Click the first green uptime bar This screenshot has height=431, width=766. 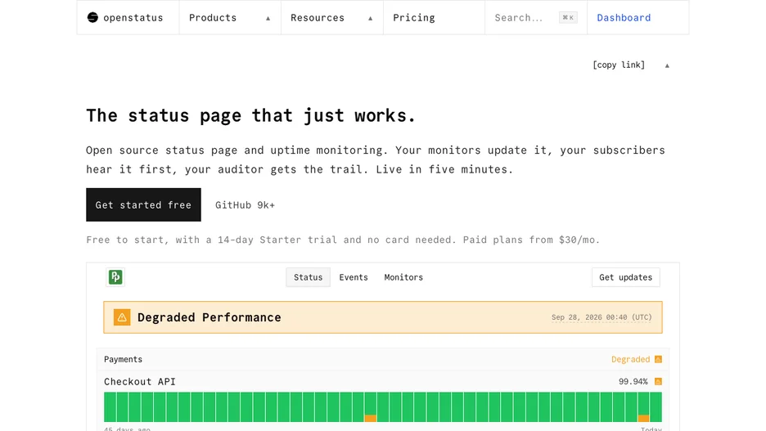point(110,407)
